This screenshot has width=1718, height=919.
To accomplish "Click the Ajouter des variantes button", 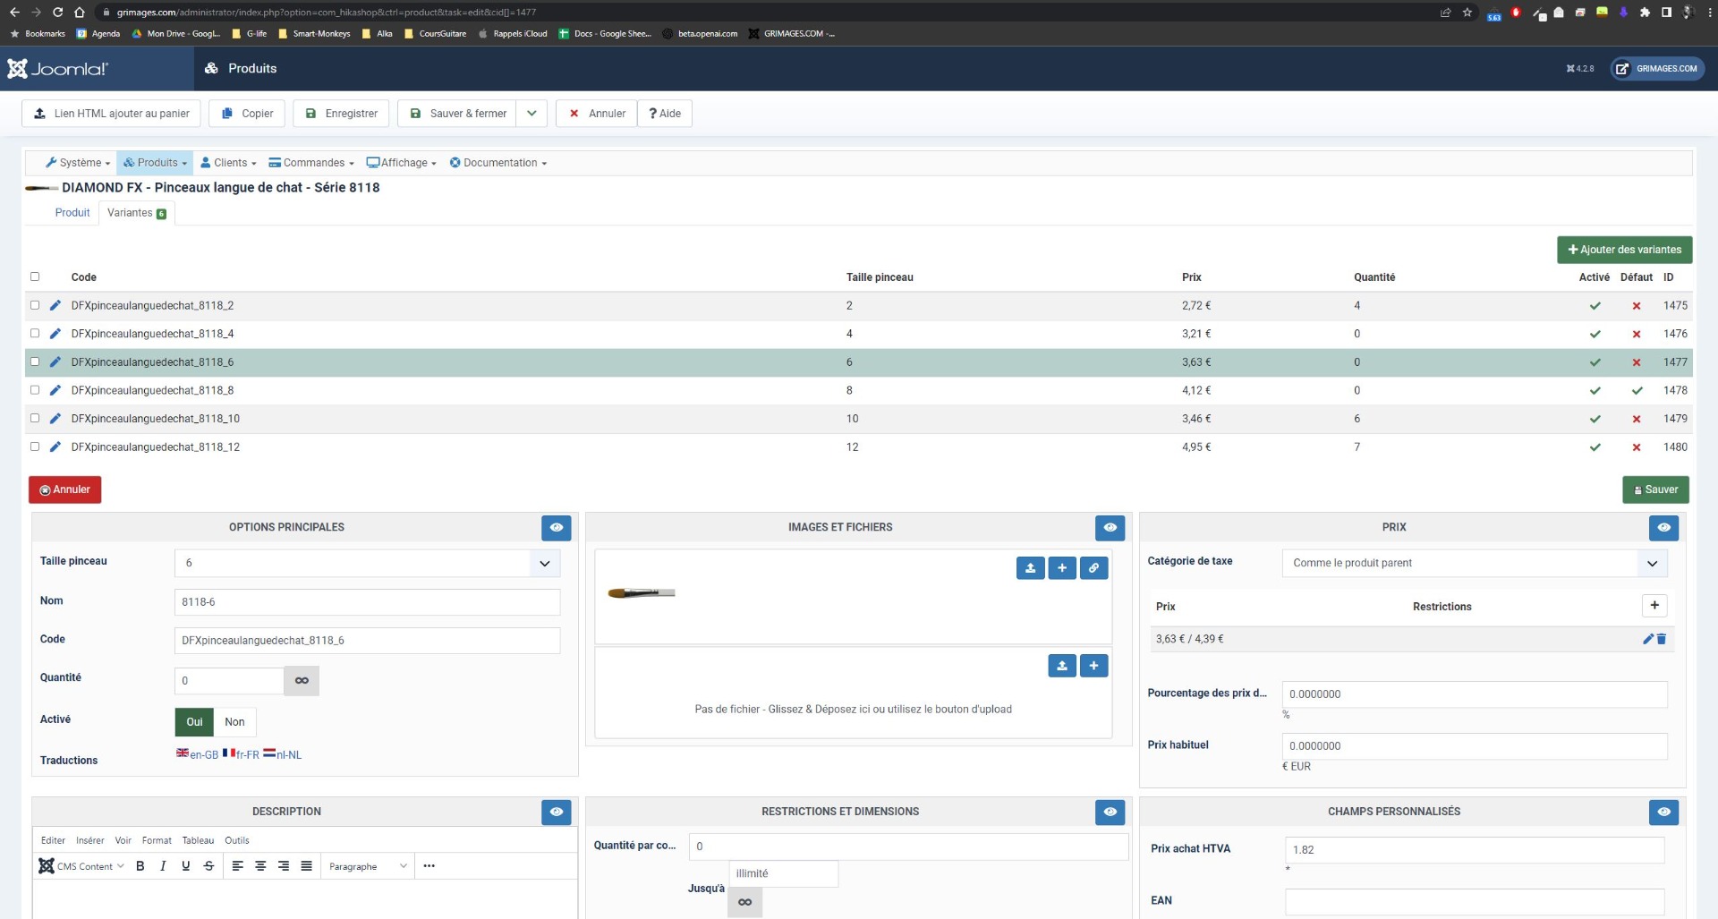I will click(x=1624, y=250).
